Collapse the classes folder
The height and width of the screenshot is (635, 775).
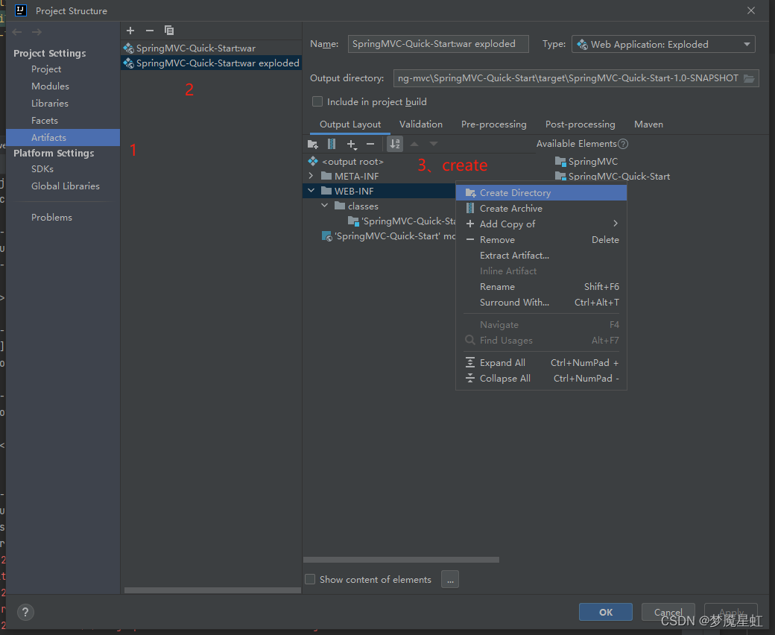pyautogui.click(x=324, y=206)
